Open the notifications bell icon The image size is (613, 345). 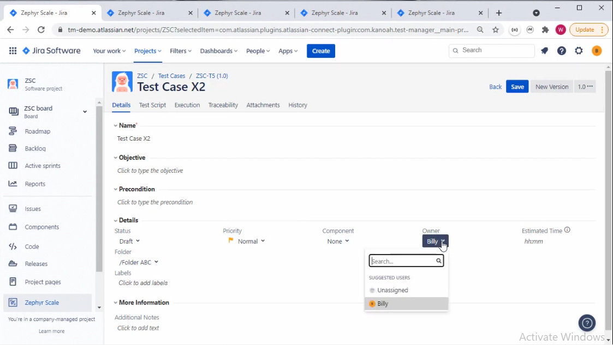544,51
